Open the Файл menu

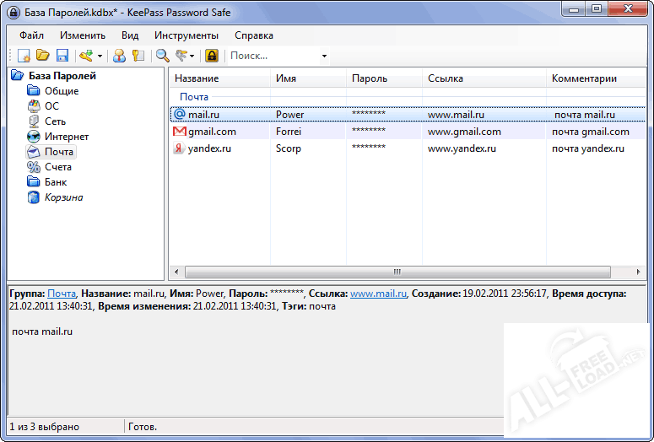(32, 35)
